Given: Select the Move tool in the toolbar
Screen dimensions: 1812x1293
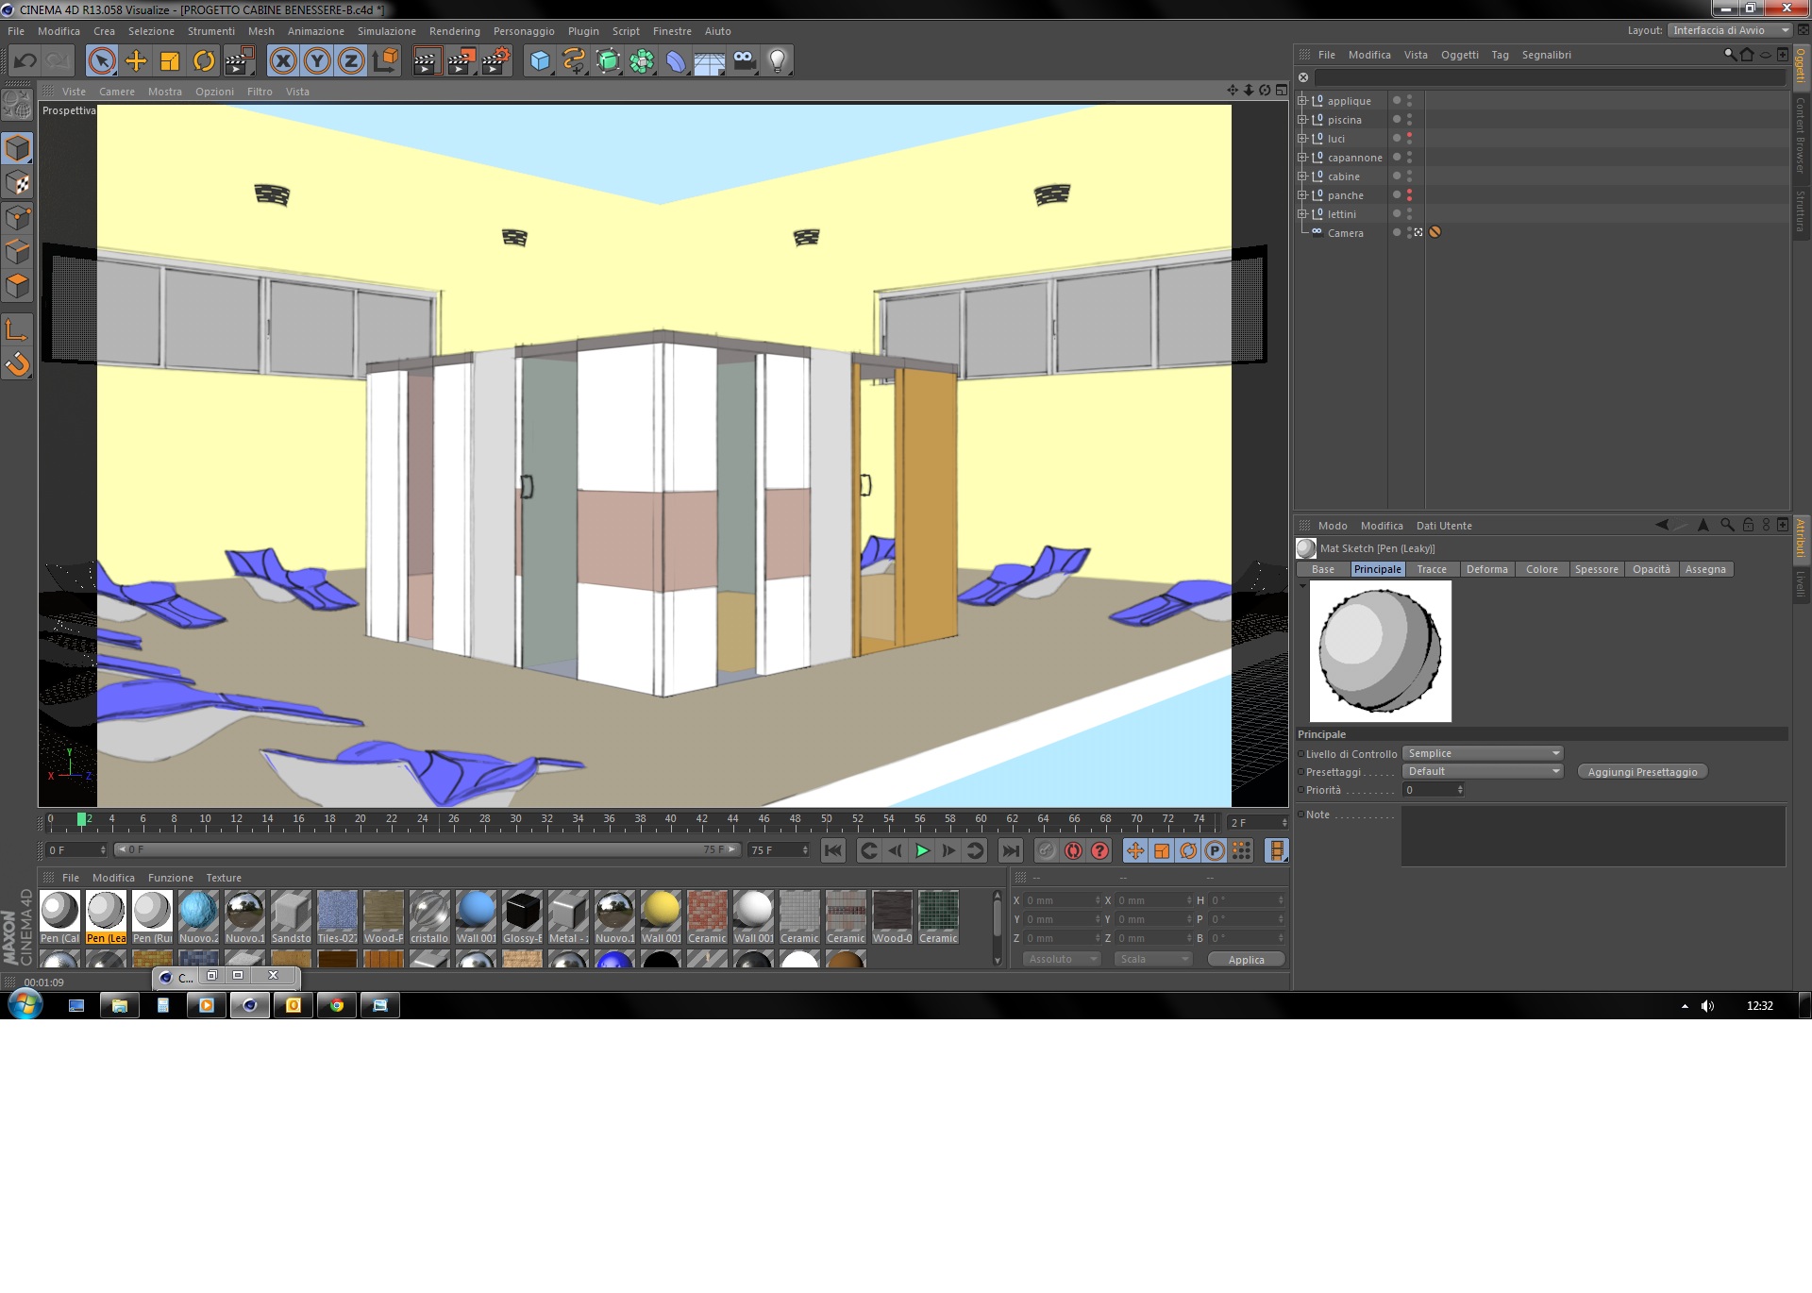Looking at the screenshot, I should point(136,61).
